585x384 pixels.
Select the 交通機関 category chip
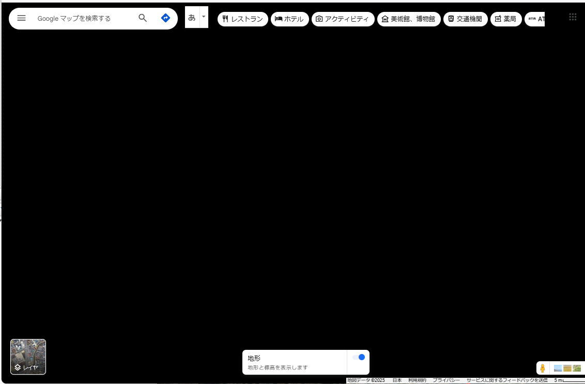pyautogui.click(x=465, y=19)
